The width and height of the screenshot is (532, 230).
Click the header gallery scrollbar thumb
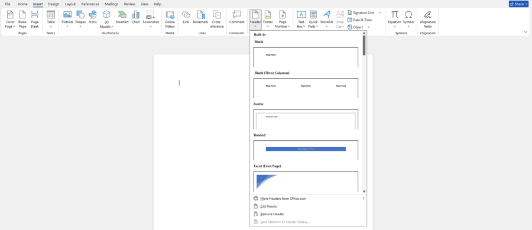pyautogui.click(x=364, y=46)
